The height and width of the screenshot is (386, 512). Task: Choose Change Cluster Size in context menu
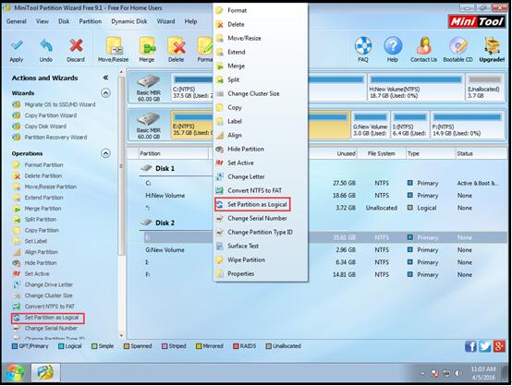click(261, 93)
